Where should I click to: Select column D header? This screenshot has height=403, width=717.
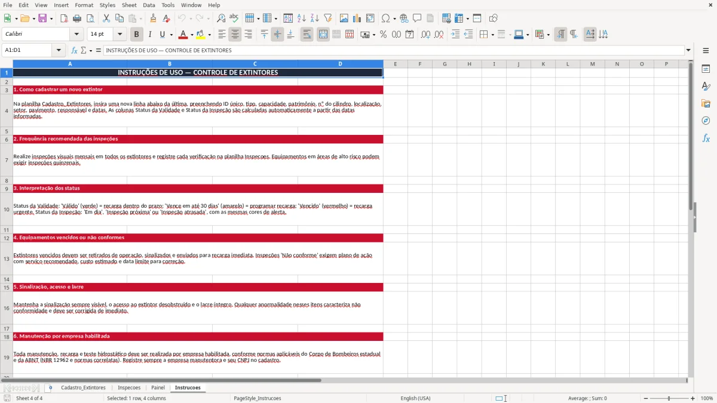click(340, 64)
